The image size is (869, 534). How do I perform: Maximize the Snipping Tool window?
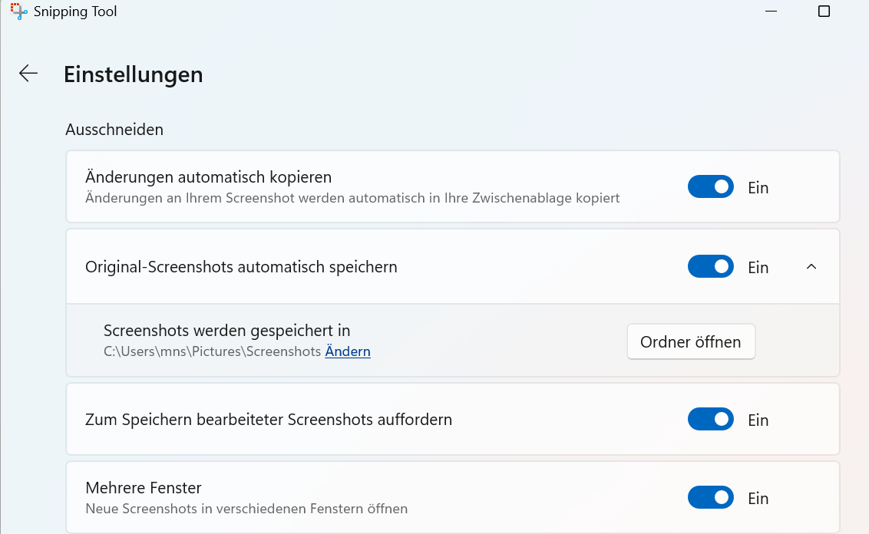[x=824, y=11]
